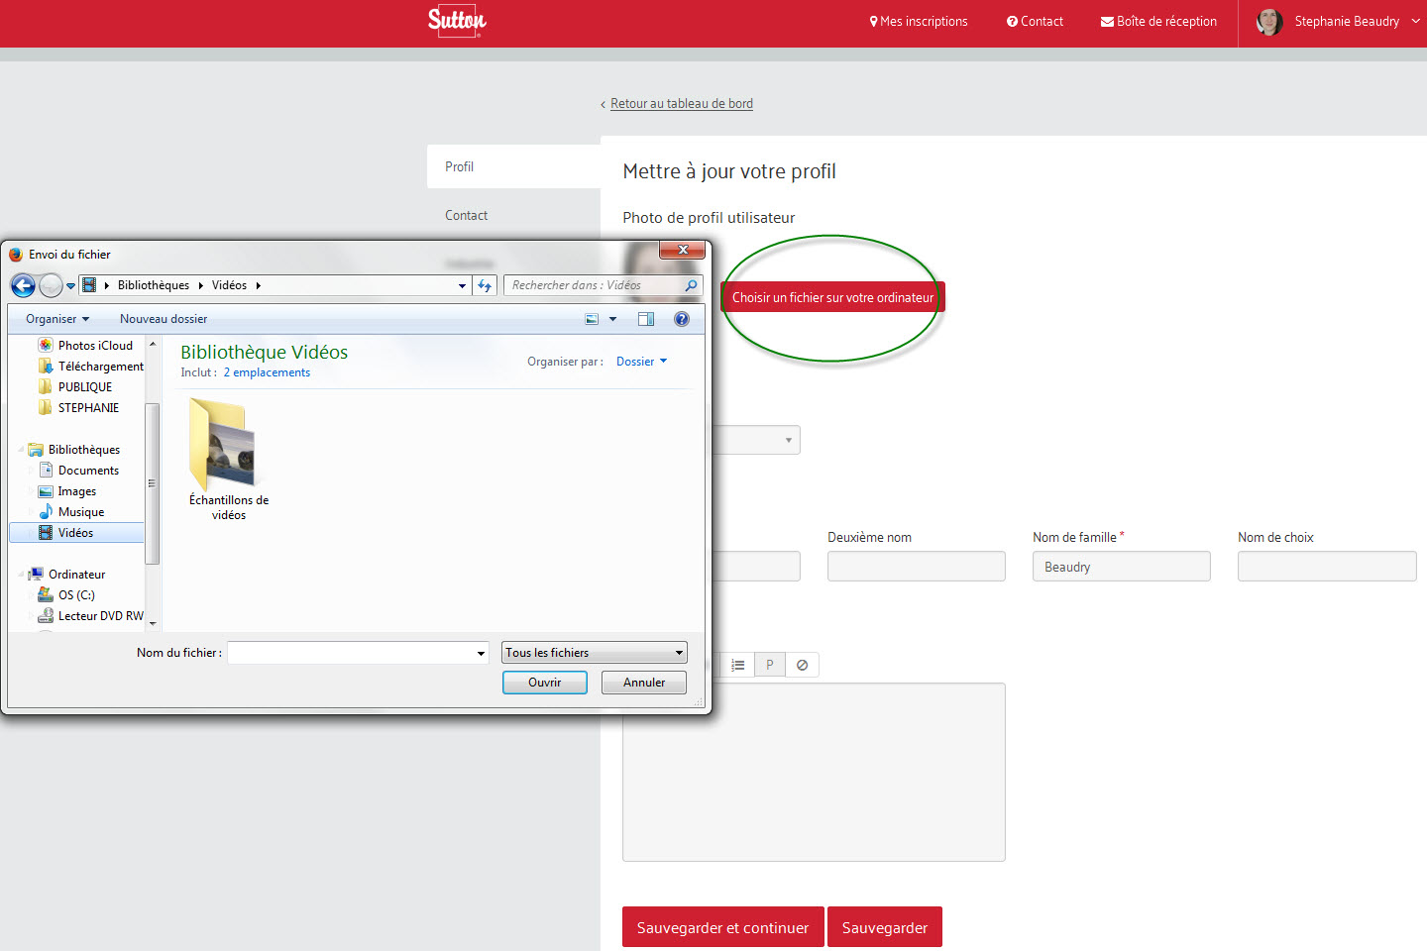
Task: Click the navigation pane scrollbar
Action: tap(152, 483)
